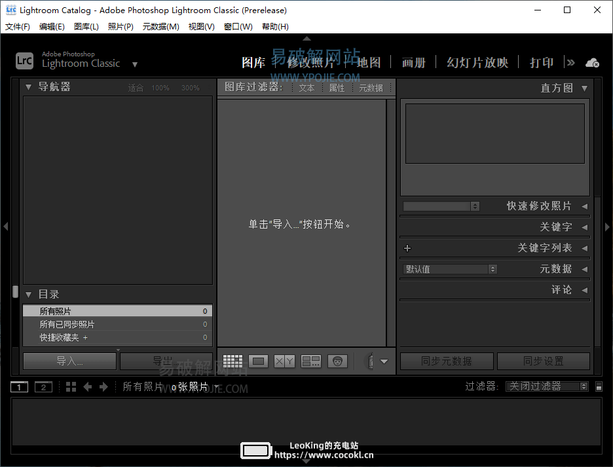Switch to the 图库 module
Viewport: 613px width, 467px height.
pos(253,63)
